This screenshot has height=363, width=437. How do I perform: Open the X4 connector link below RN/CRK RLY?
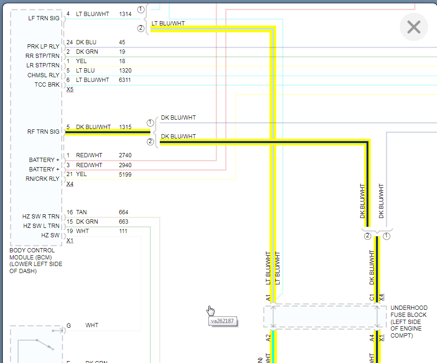[x=70, y=184]
